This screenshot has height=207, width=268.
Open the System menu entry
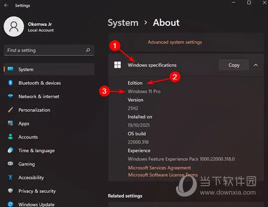pyautogui.click(x=49, y=69)
